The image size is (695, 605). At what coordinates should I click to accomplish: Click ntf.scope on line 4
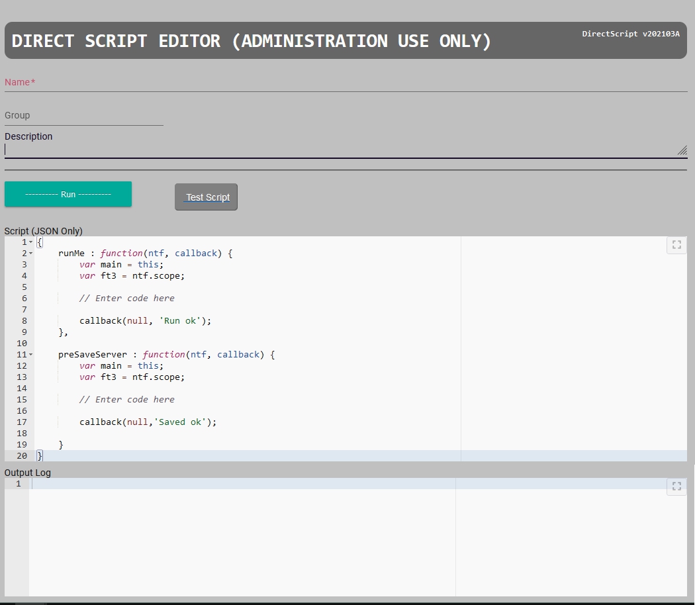tap(158, 275)
